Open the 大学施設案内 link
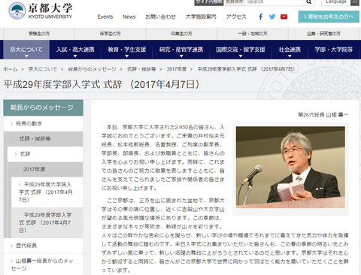The height and width of the screenshot is (275, 361). pyautogui.click(x=201, y=17)
